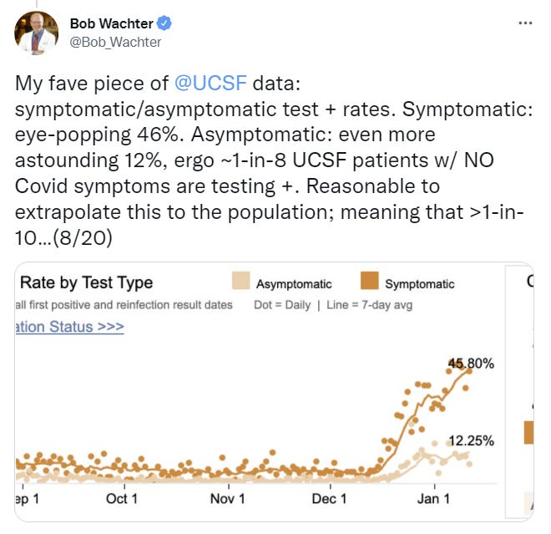
Task: Click the Symptomatic legend color swatch
Action: pos(370,282)
